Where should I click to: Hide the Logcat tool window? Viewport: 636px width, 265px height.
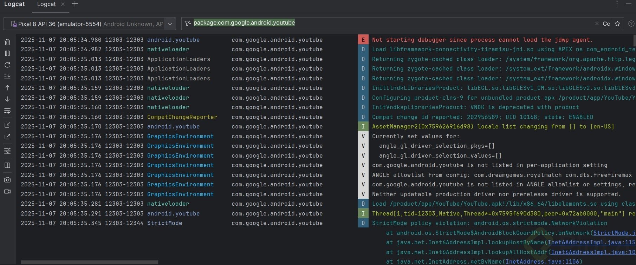pyautogui.click(x=629, y=4)
